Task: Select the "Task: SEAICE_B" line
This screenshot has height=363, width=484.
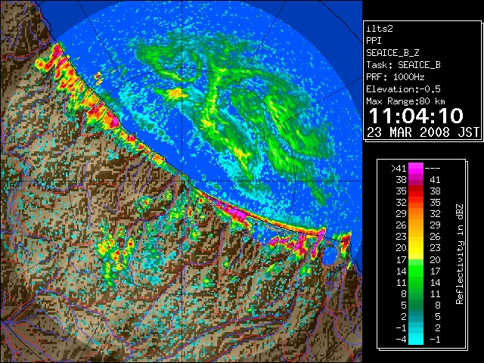Action: coord(403,65)
